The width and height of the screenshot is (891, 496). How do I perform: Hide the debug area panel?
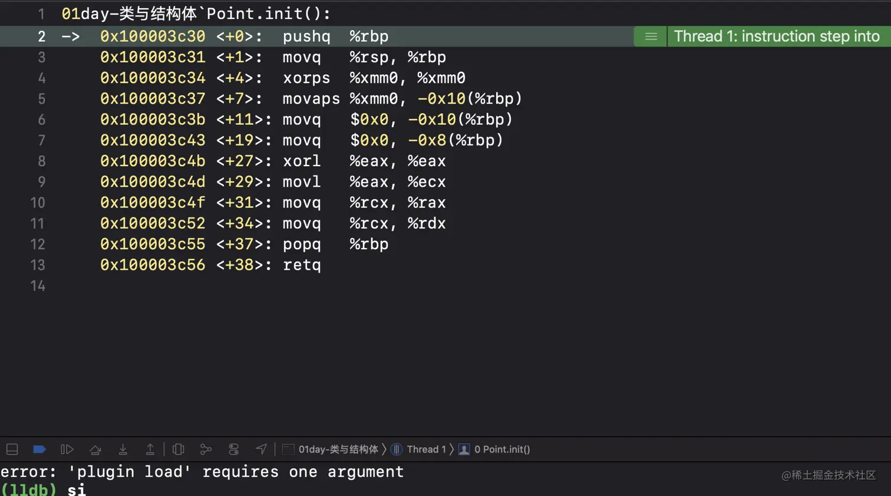coord(12,449)
